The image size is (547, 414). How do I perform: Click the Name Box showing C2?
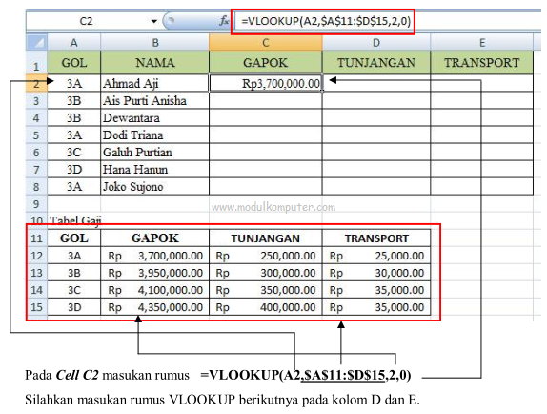click(x=87, y=21)
